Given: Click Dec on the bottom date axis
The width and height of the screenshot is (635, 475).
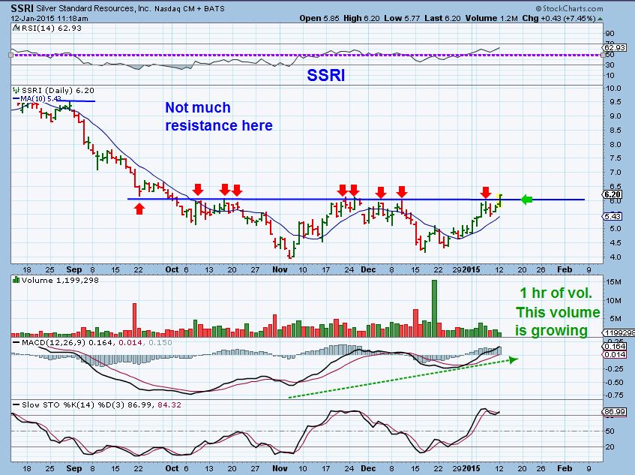Looking at the screenshot, I should click(368, 468).
